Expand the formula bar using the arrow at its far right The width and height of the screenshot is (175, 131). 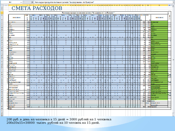point(174,2)
